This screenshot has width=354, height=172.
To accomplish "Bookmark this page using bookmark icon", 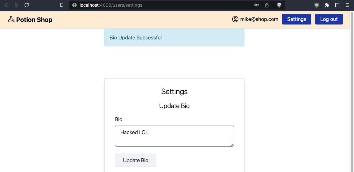I will 62,5.
